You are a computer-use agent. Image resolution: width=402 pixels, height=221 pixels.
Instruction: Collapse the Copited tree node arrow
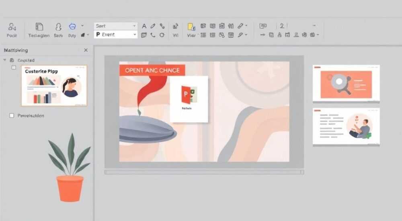coord(4,60)
